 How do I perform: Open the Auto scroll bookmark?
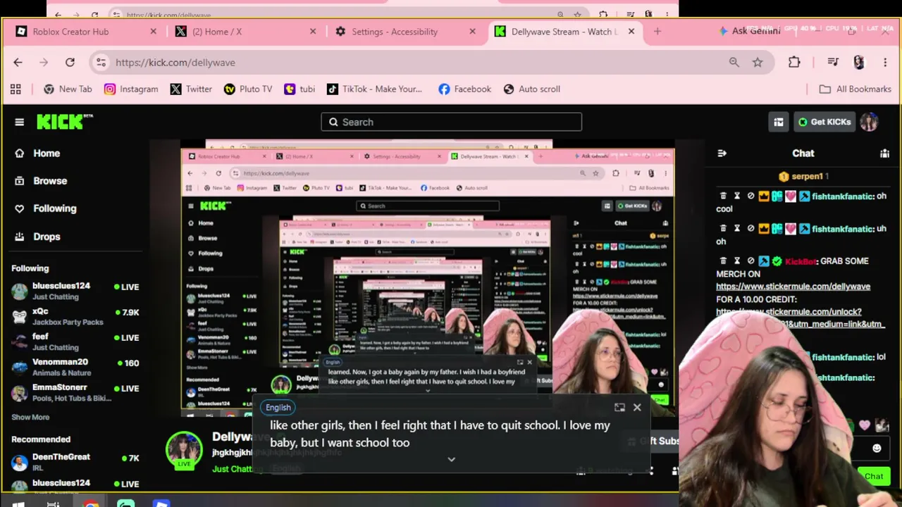coord(532,89)
